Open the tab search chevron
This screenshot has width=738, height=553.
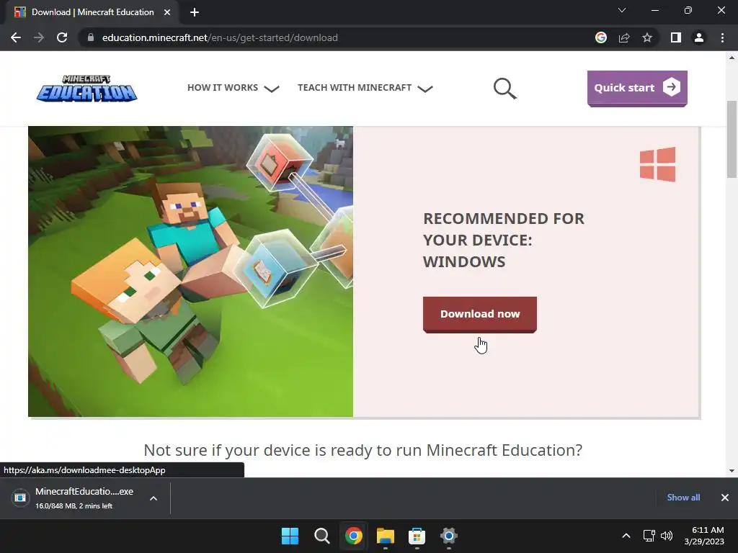coord(622,10)
